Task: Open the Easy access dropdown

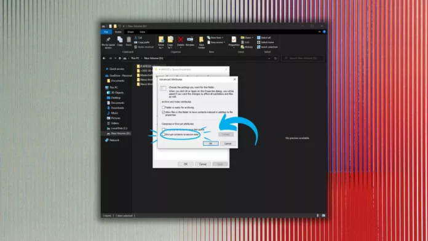Action: [x=216, y=42]
